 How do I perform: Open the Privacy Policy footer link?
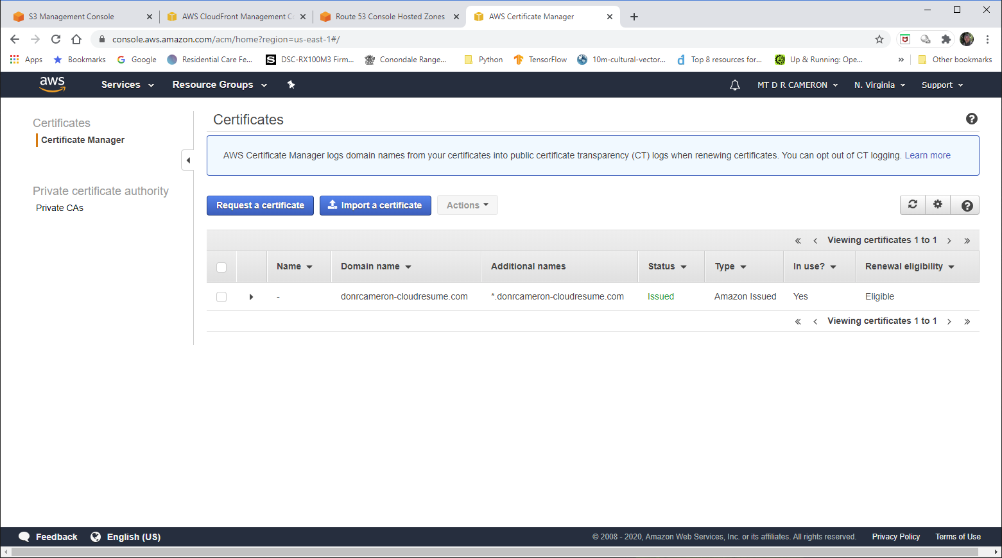coord(895,537)
